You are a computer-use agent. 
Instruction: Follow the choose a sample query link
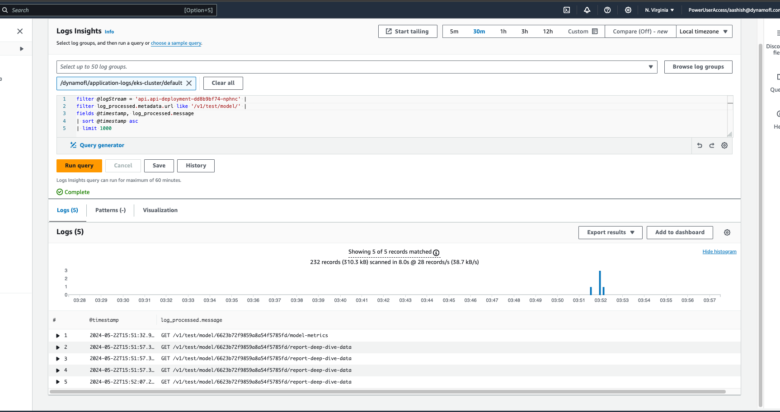tap(176, 43)
